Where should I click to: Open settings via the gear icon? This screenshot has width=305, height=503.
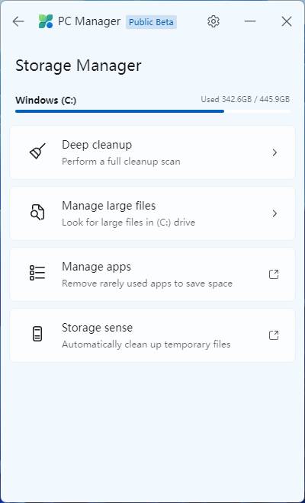tap(213, 21)
